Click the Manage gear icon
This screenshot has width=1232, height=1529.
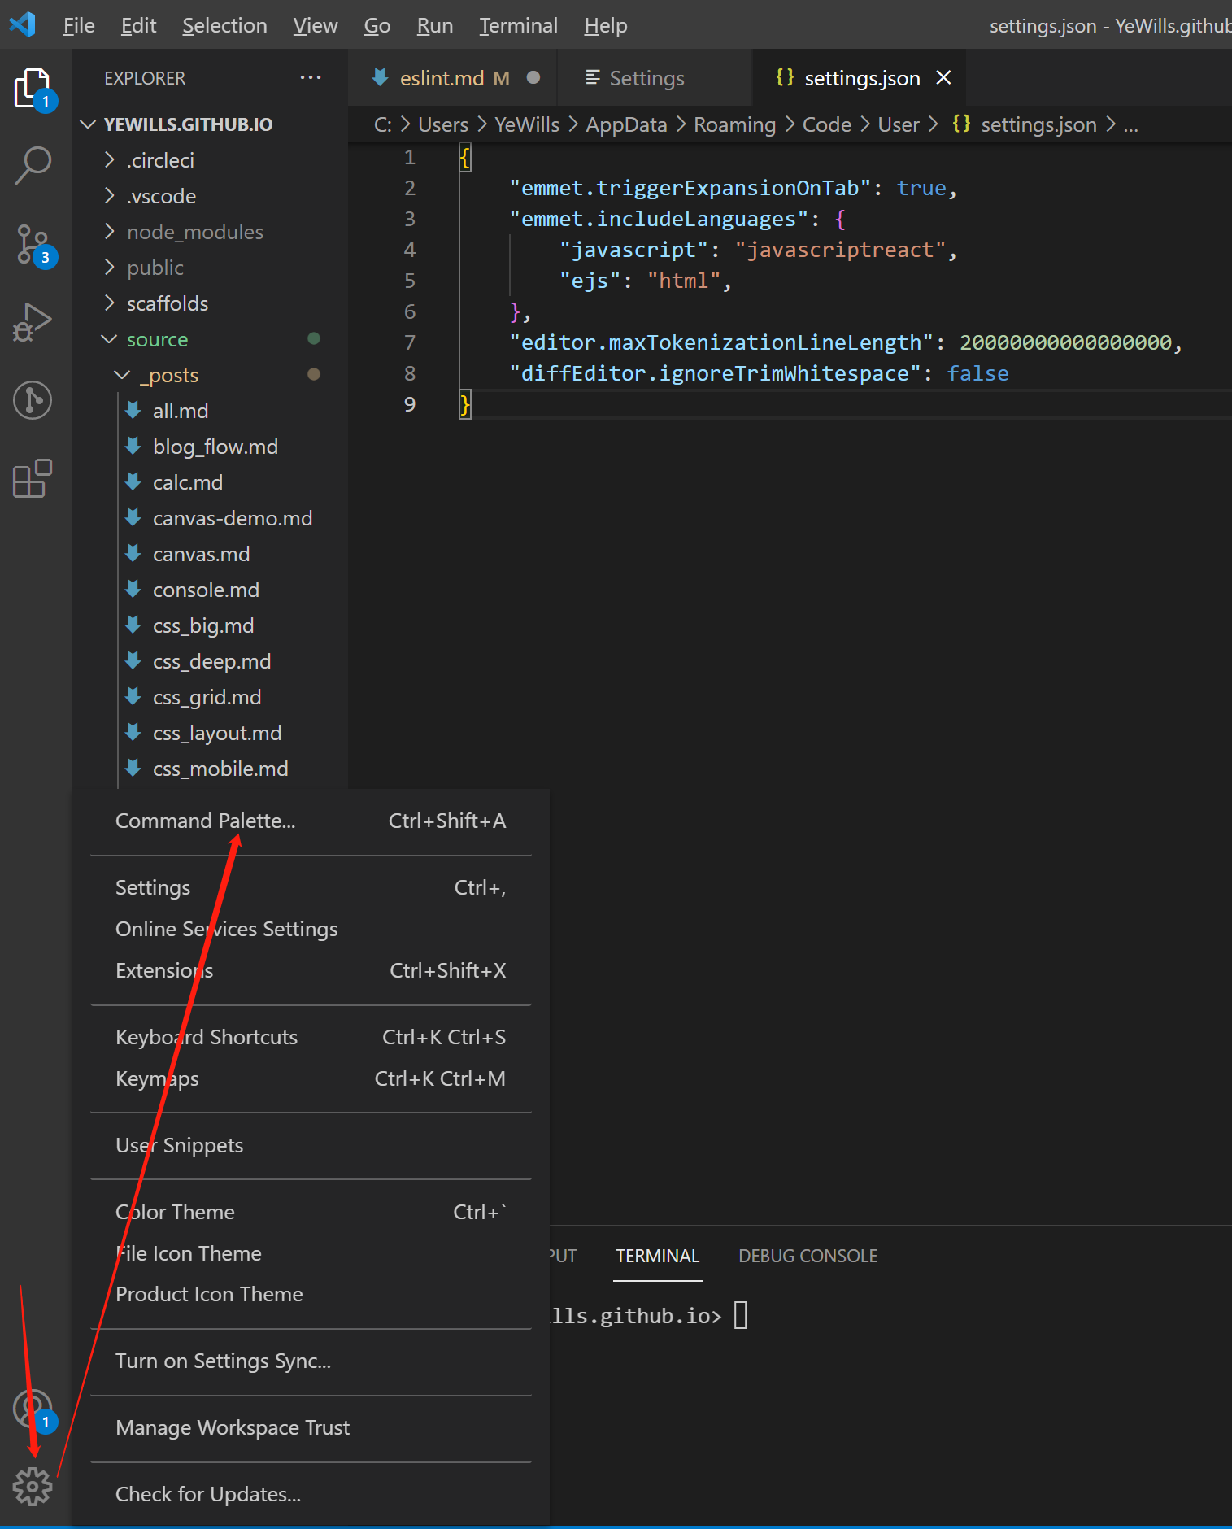coord(33,1487)
